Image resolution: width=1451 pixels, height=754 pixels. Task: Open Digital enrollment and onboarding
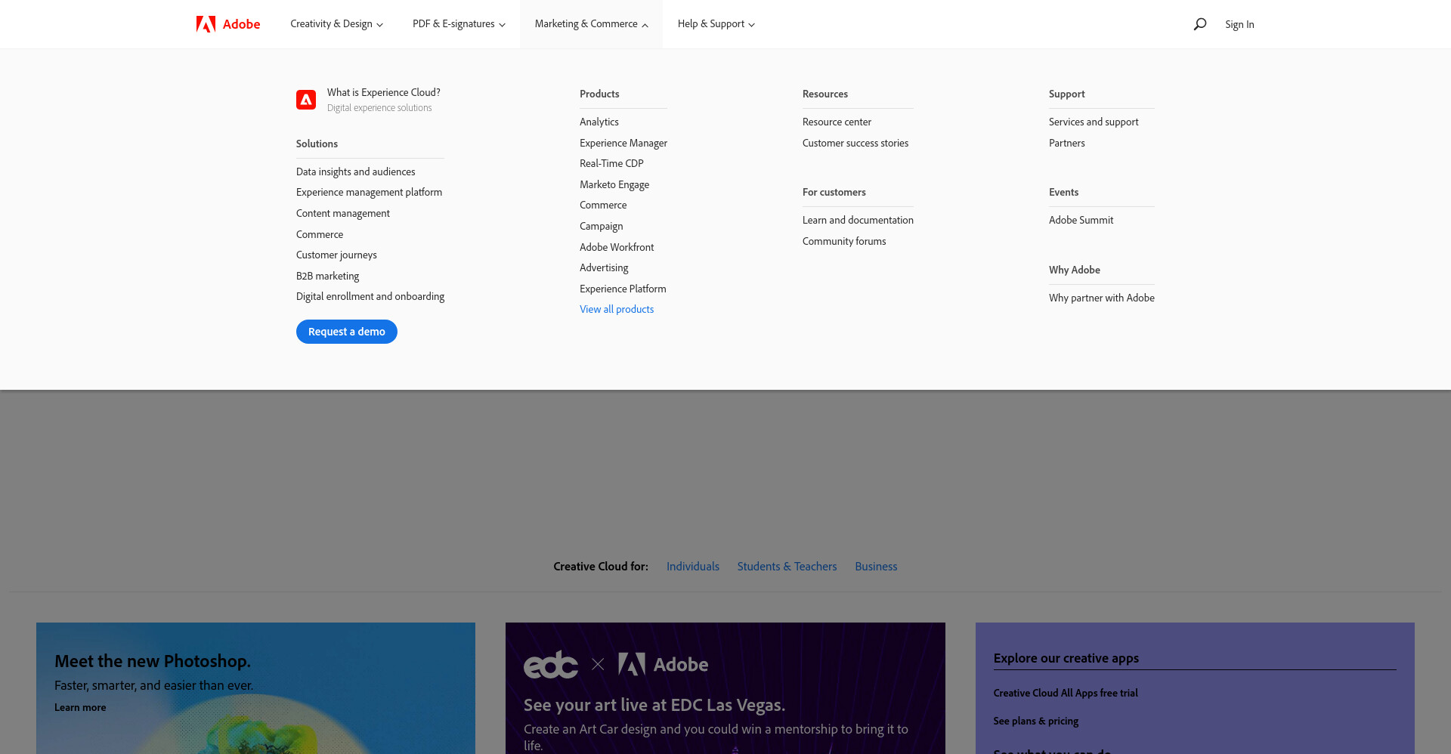pos(370,296)
